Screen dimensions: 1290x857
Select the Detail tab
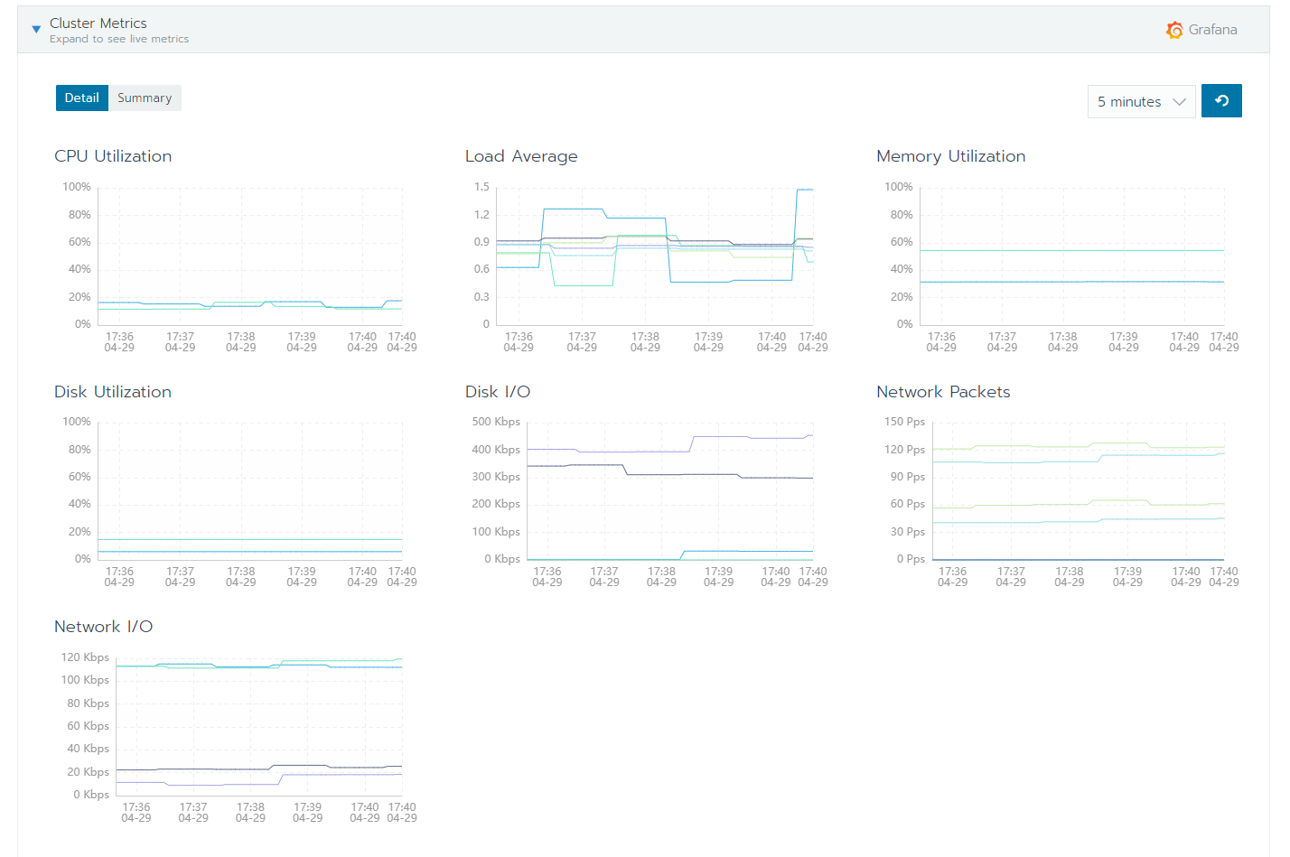(81, 98)
